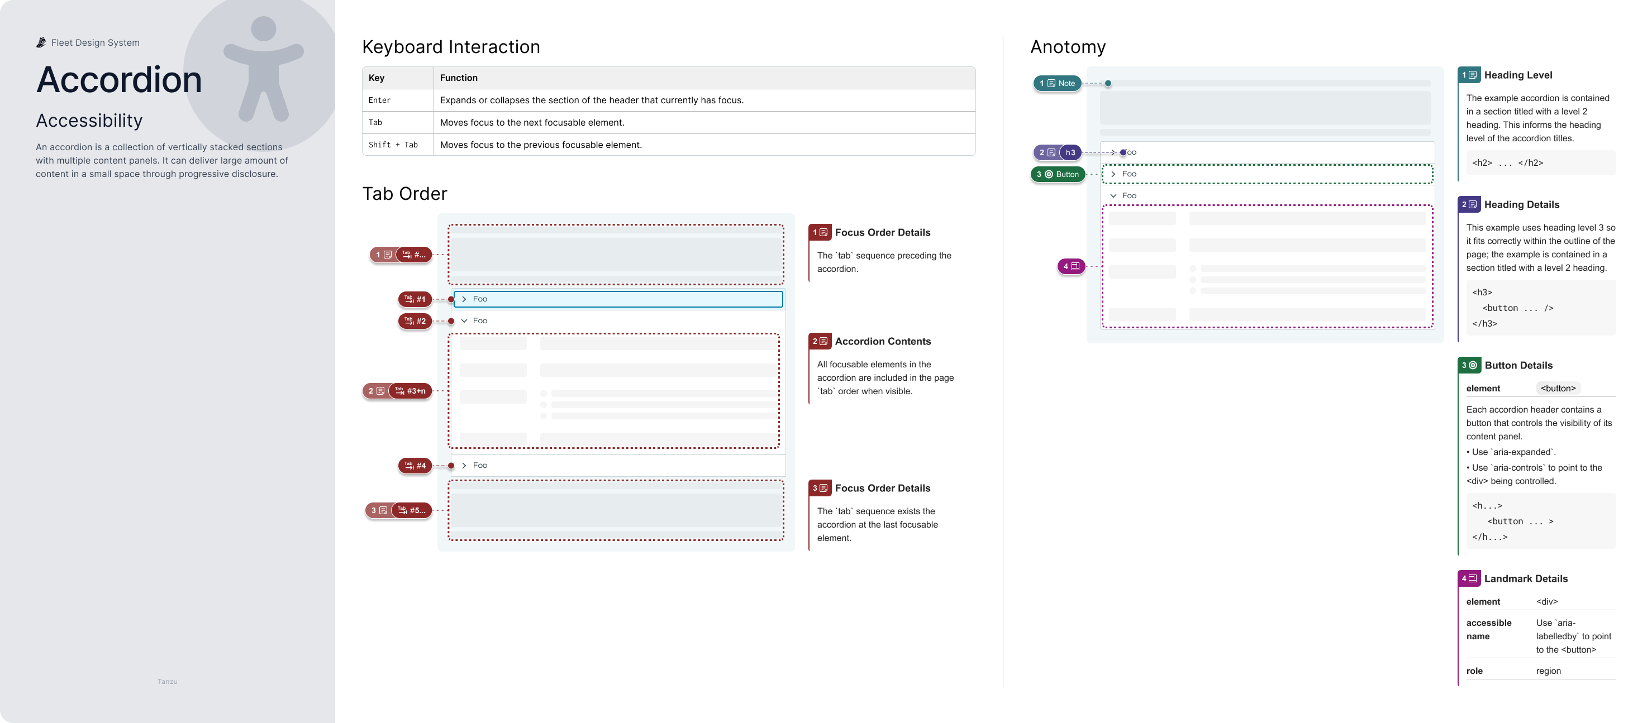Click the Function column header
Screen dimensions: 1652x723
point(705,78)
